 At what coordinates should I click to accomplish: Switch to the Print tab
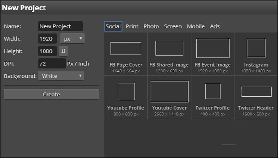coord(132,26)
